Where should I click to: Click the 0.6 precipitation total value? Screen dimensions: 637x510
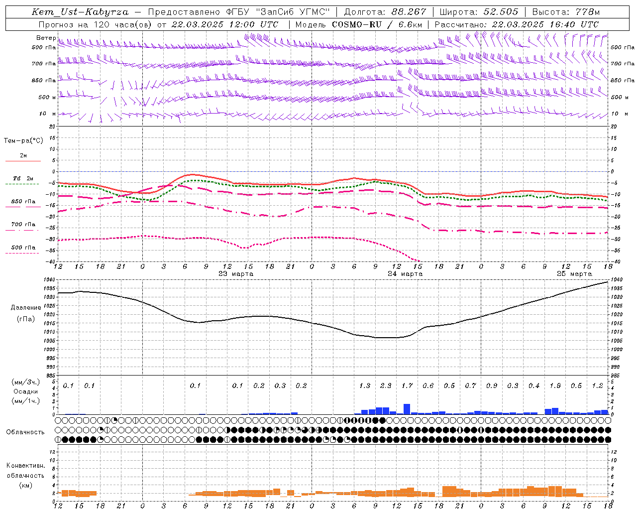coord(428,386)
